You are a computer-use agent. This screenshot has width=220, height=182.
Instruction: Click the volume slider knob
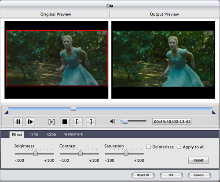point(125,121)
